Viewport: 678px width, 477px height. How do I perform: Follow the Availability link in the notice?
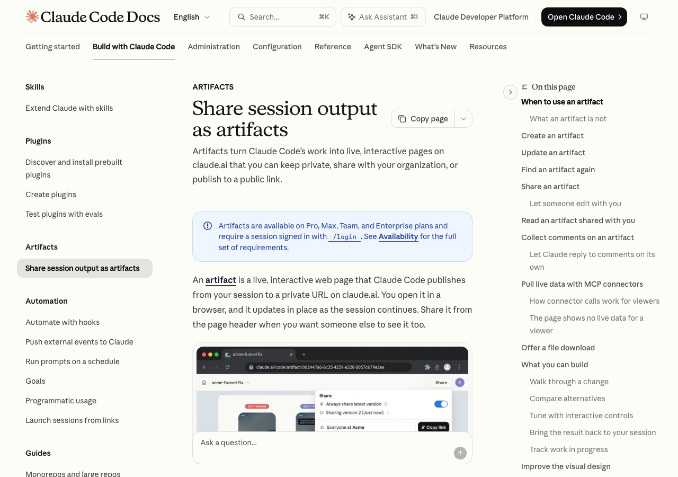point(398,236)
